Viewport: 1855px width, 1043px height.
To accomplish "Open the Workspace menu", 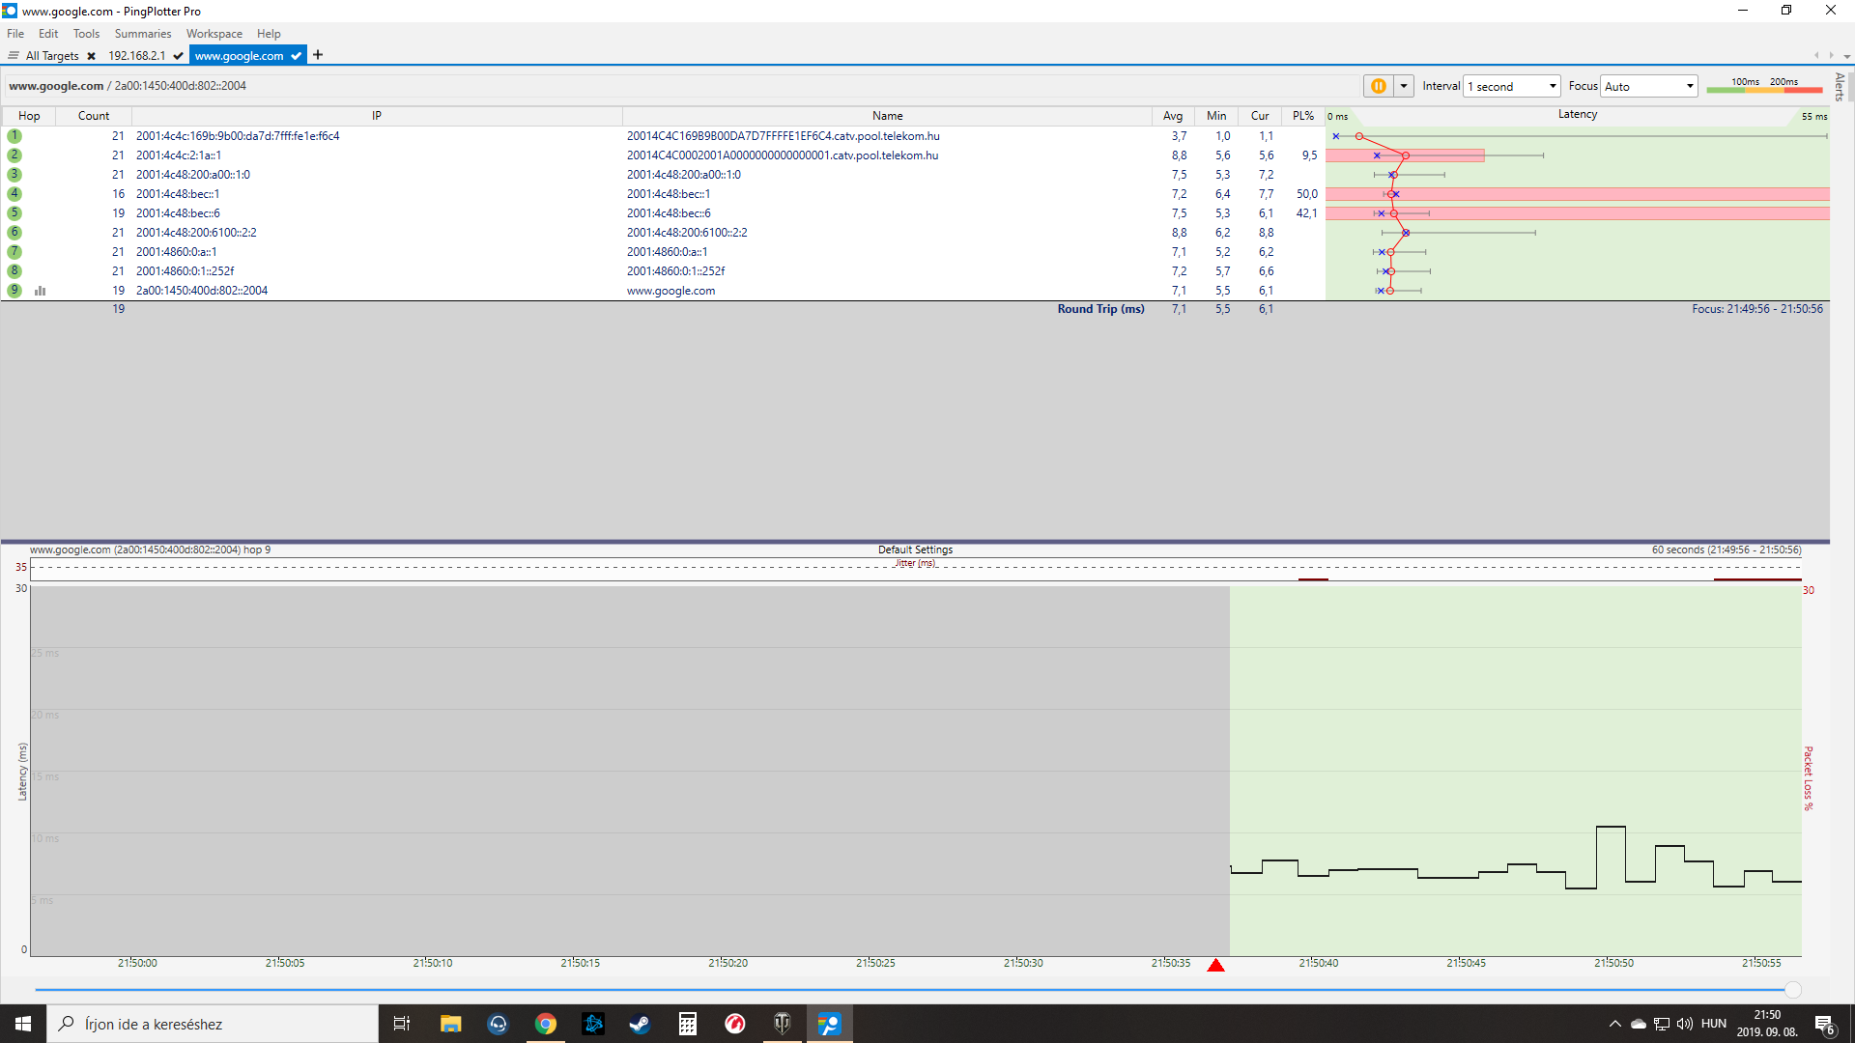I will click(214, 34).
